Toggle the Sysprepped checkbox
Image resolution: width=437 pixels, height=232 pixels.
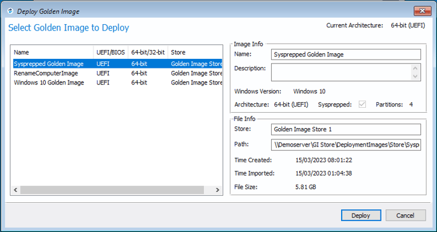click(x=362, y=105)
